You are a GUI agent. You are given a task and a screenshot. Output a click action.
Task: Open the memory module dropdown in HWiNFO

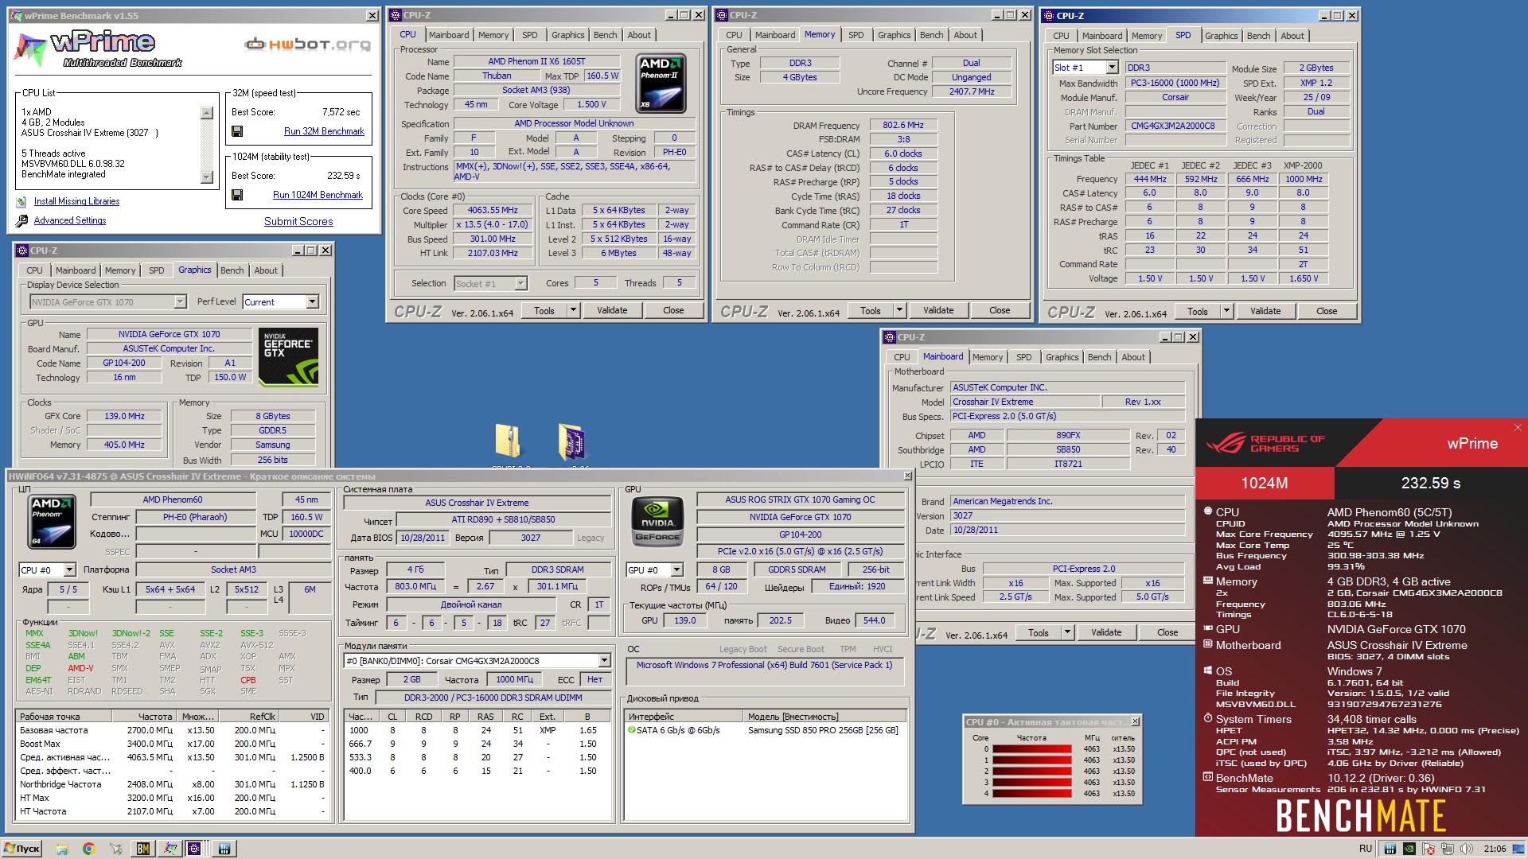(604, 661)
